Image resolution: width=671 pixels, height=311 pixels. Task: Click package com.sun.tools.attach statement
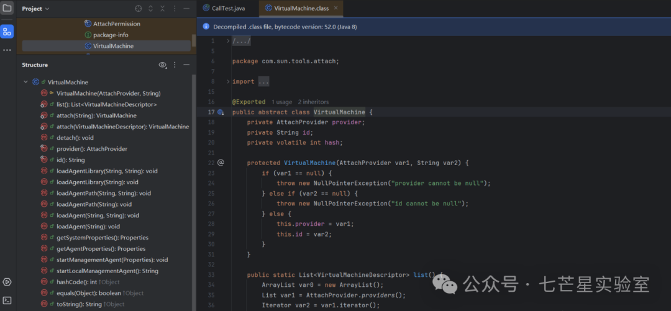(x=285, y=61)
